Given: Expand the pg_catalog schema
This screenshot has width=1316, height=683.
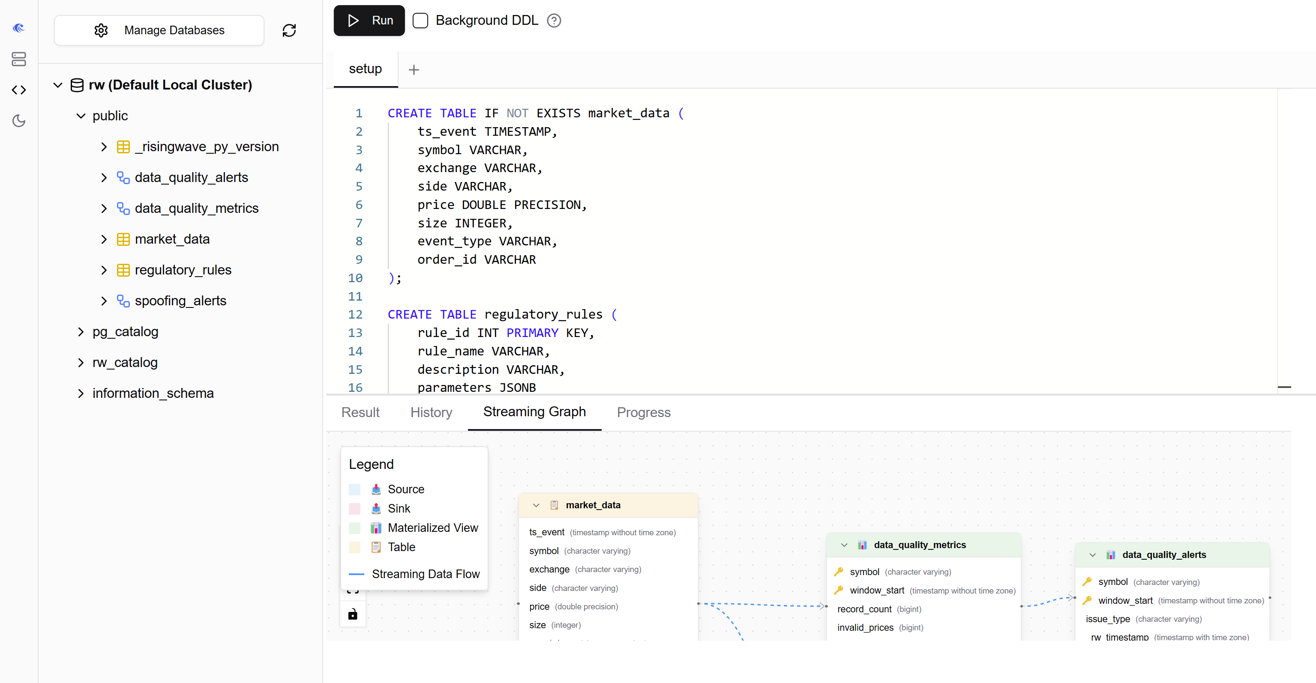Looking at the screenshot, I should pyautogui.click(x=81, y=332).
